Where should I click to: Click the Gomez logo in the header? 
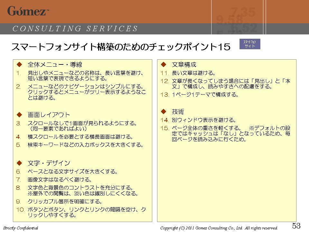tap(28, 11)
